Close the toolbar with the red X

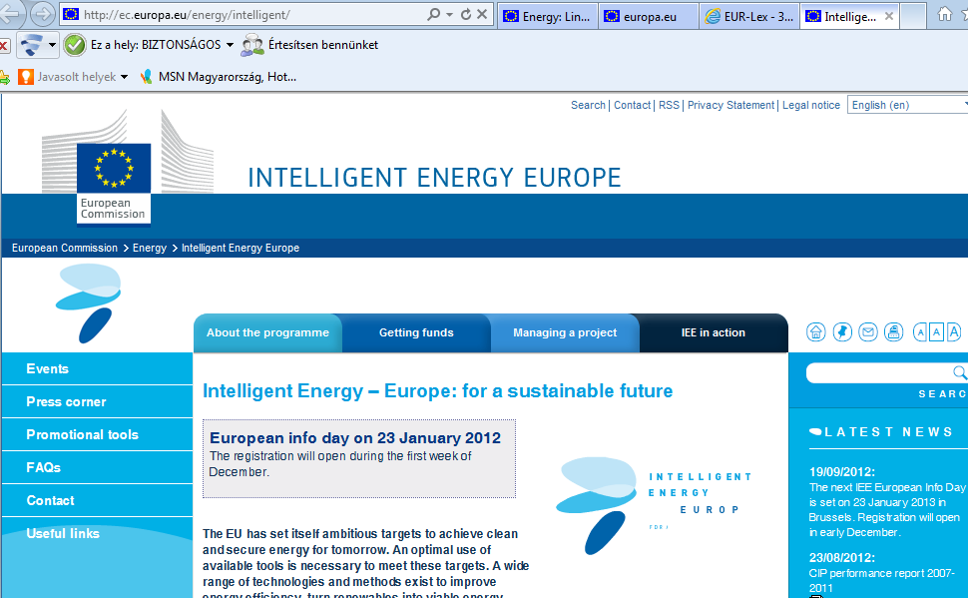(4, 46)
